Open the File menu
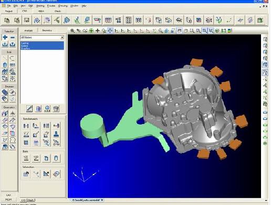 point(9,6)
